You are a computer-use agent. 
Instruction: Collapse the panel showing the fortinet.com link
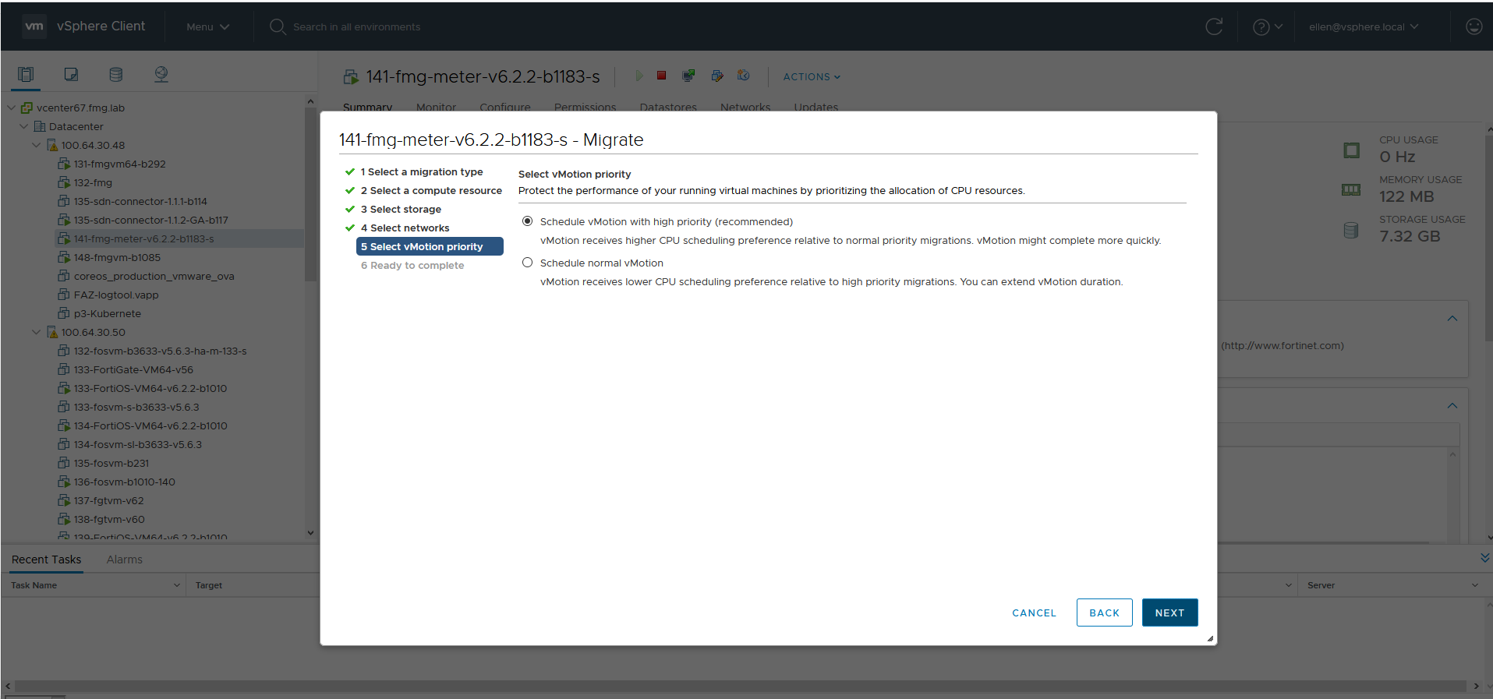click(1452, 319)
